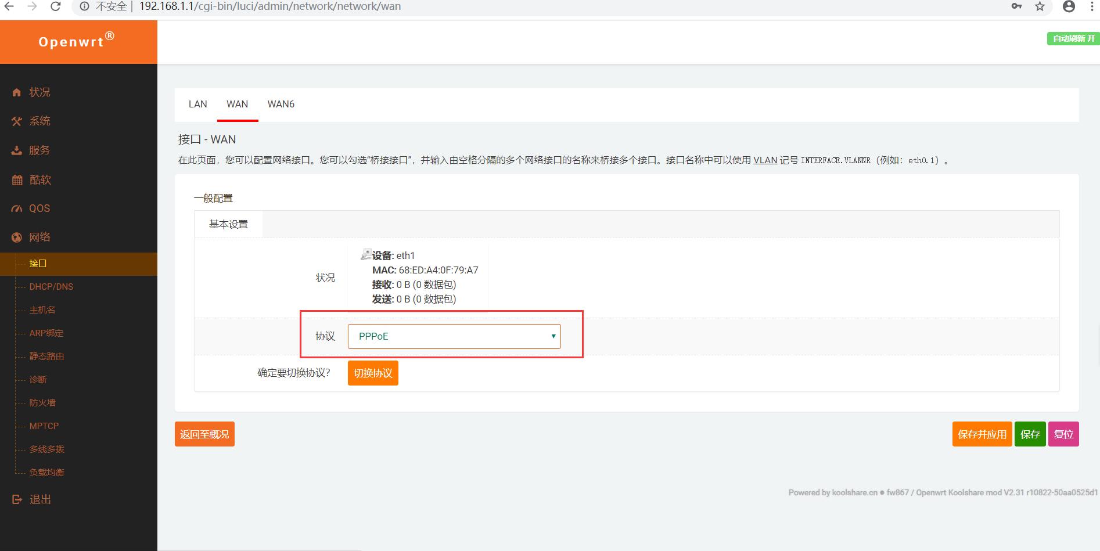Open the browser profile avatar icon

pos(1067,6)
